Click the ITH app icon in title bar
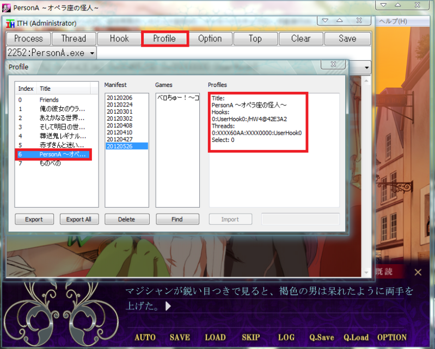 (11, 23)
